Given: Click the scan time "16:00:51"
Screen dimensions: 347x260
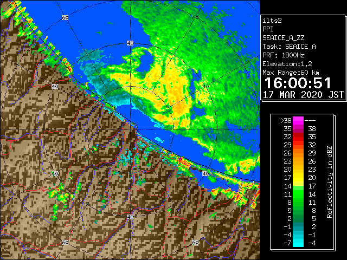Looking at the screenshot, I should coord(298,83).
